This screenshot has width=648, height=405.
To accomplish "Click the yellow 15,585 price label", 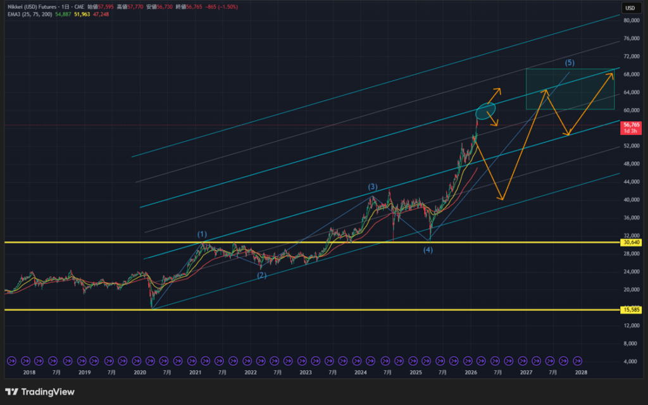I will [630, 309].
